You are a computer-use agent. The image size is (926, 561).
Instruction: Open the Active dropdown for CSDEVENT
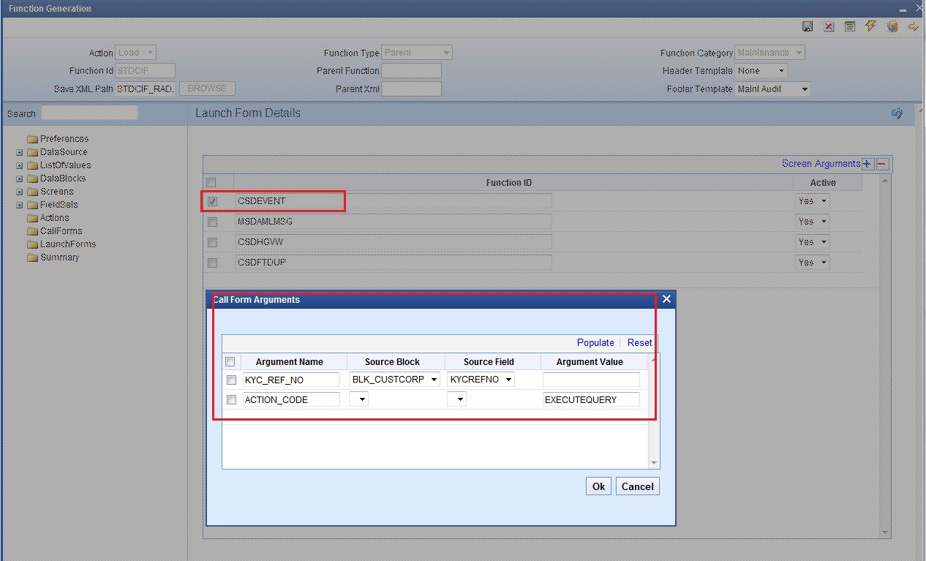(x=813, y=201)
